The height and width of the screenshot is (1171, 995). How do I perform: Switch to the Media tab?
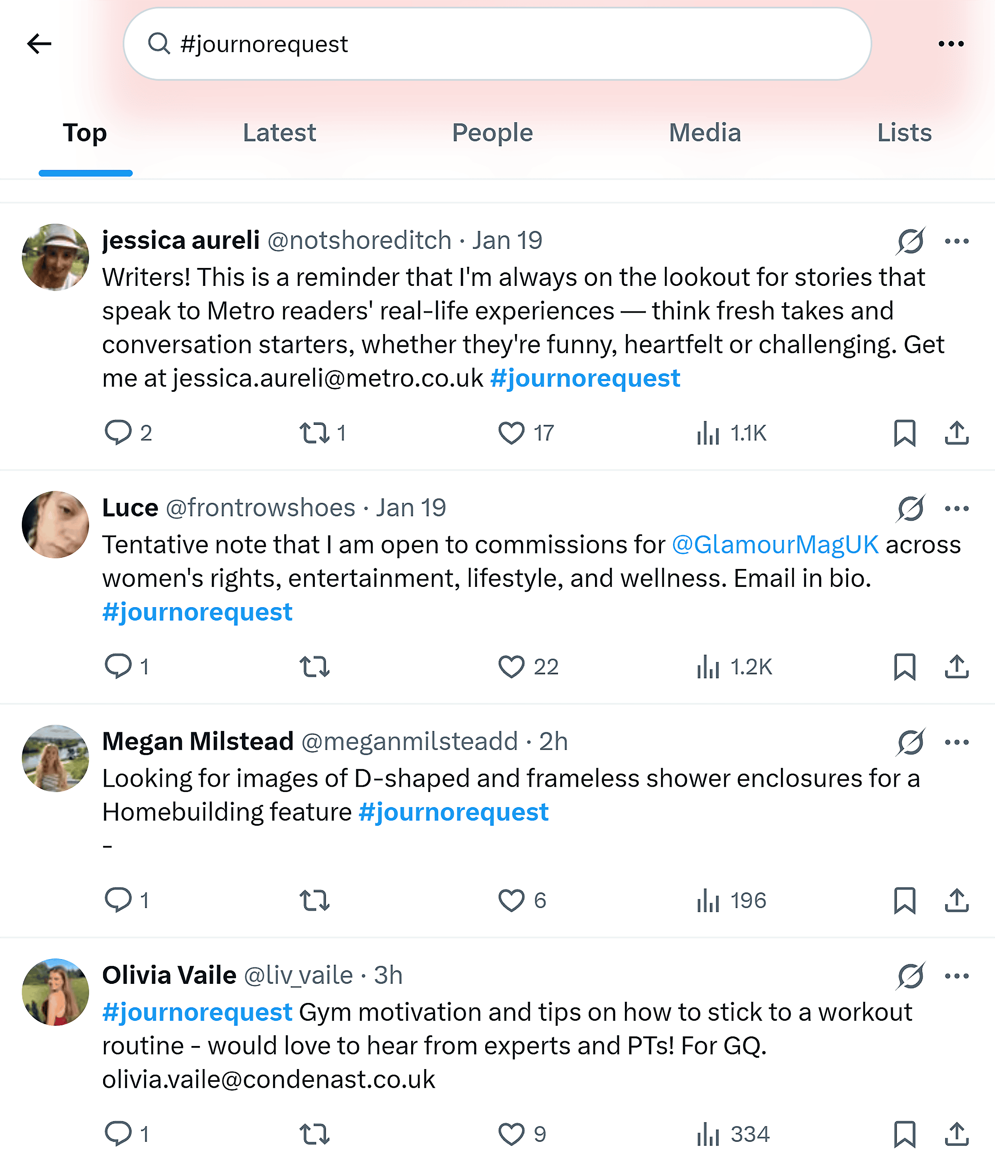(706, 134)
